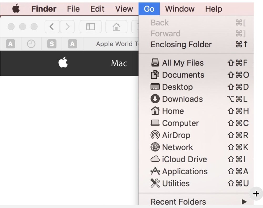This screenshot has width=263, height=208.
Task: Select AirDrop label in Go menu
Action: coord(176,135)
